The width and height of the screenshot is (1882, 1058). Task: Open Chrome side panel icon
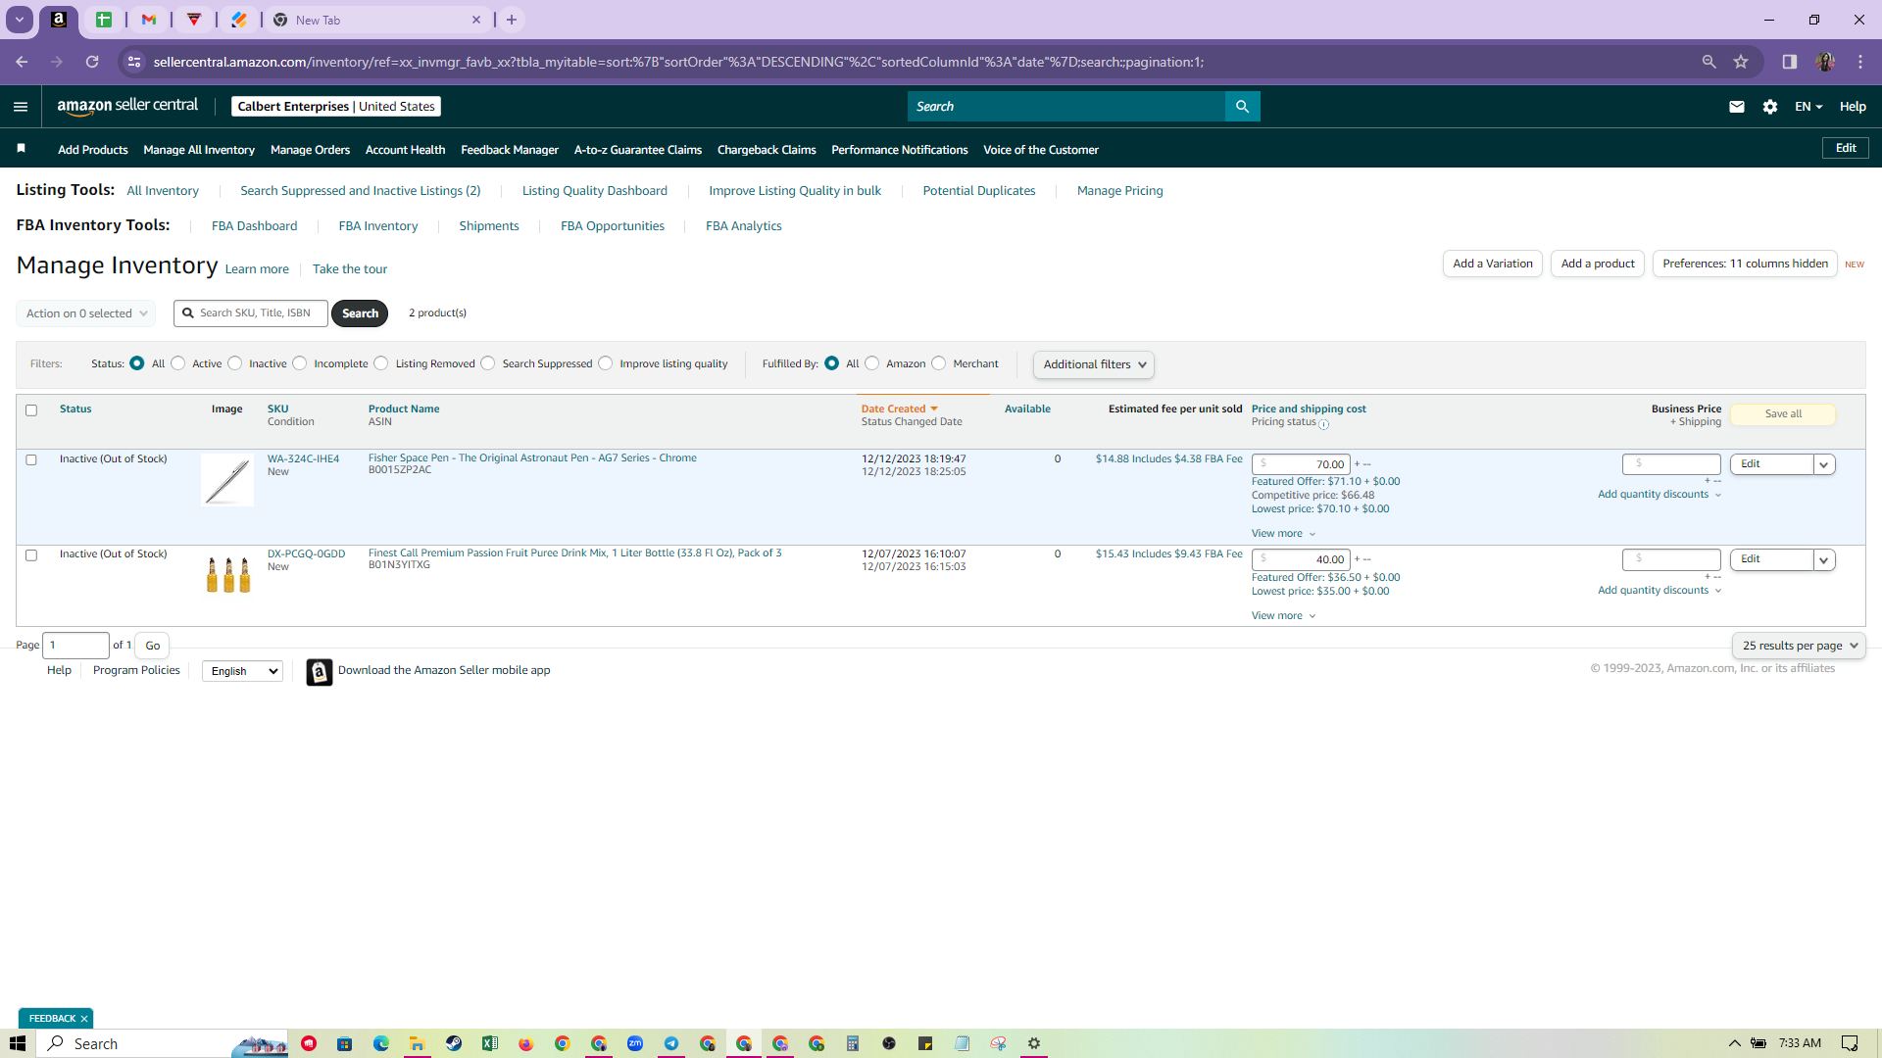1789,62
